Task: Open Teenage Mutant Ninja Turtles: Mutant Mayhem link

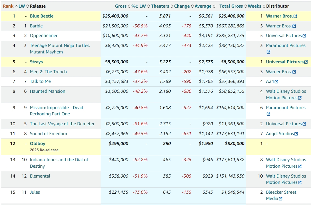Action: (x=60, y=49)
